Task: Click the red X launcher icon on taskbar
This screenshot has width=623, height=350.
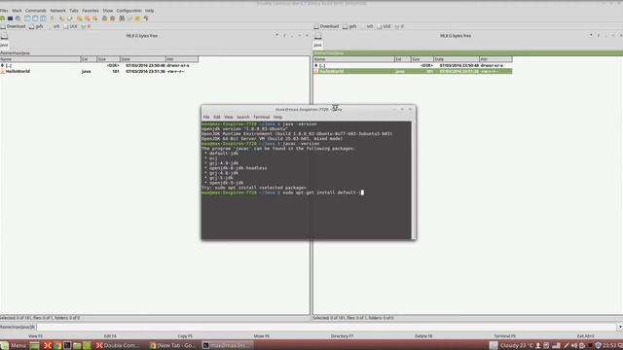Action: tap(48, 345)
